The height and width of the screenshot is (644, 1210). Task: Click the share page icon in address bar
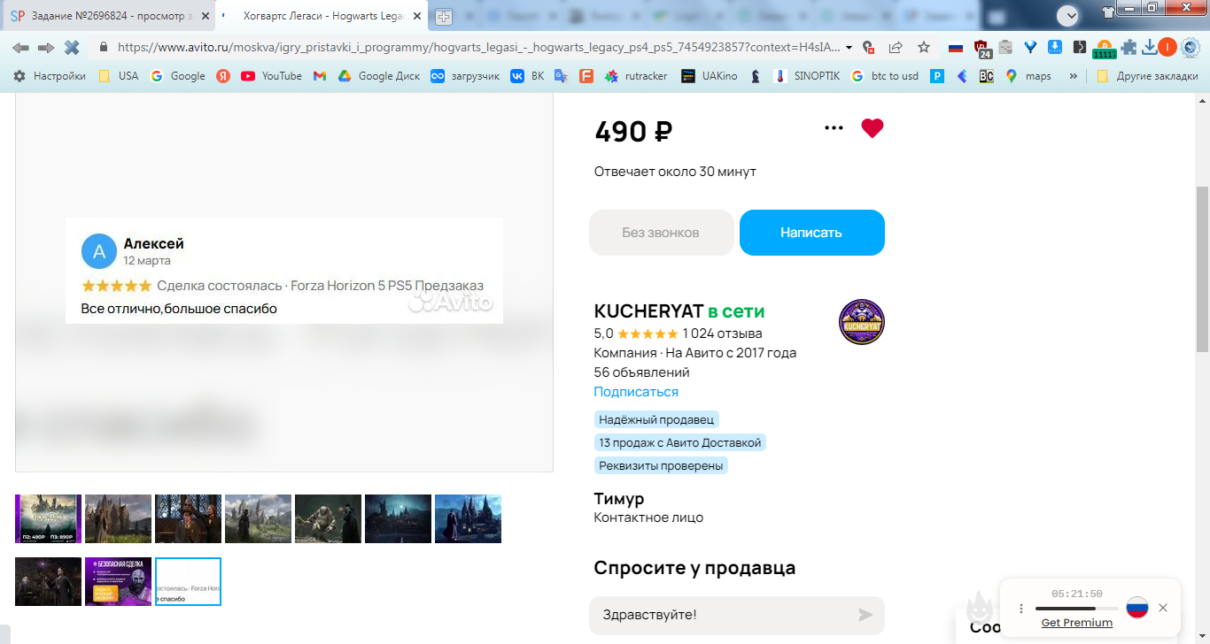(x=896, y=47)
